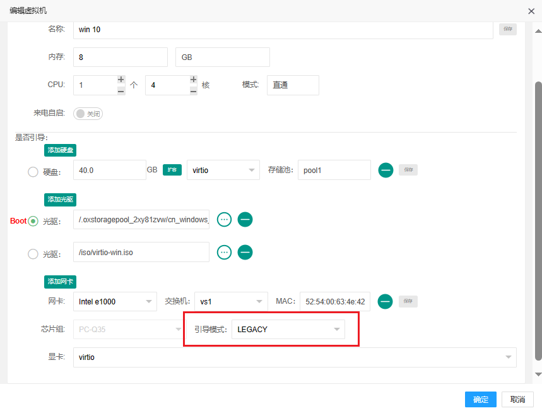Image resolution: width=542 pixels, height=413 pixels.
Task: Open file browser for virtio-win.iso drive
Action: point(224,253)
